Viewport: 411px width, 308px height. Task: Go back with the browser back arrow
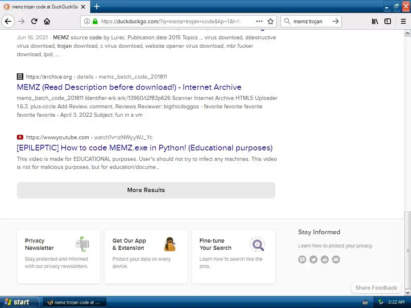[x=8, y=21]
